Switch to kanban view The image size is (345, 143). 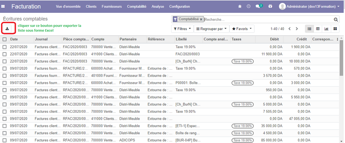(335, 29)
